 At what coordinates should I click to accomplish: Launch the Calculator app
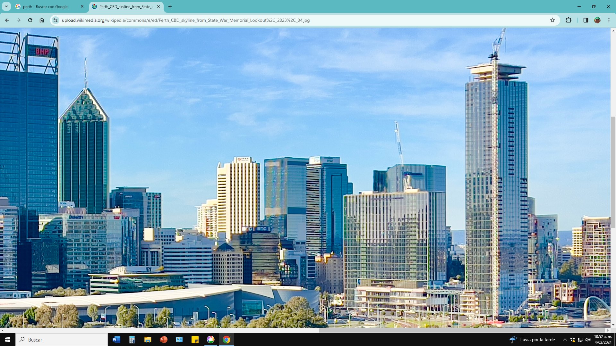click(132, 340)
